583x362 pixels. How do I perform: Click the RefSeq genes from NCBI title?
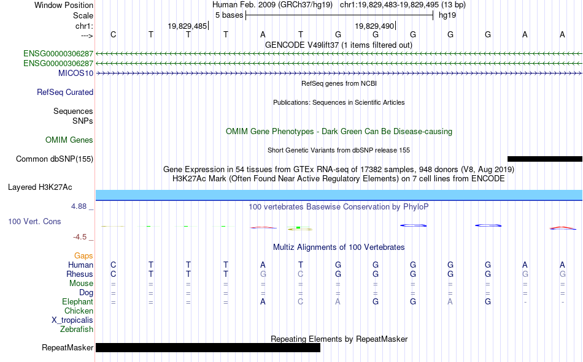click(339, 83)
